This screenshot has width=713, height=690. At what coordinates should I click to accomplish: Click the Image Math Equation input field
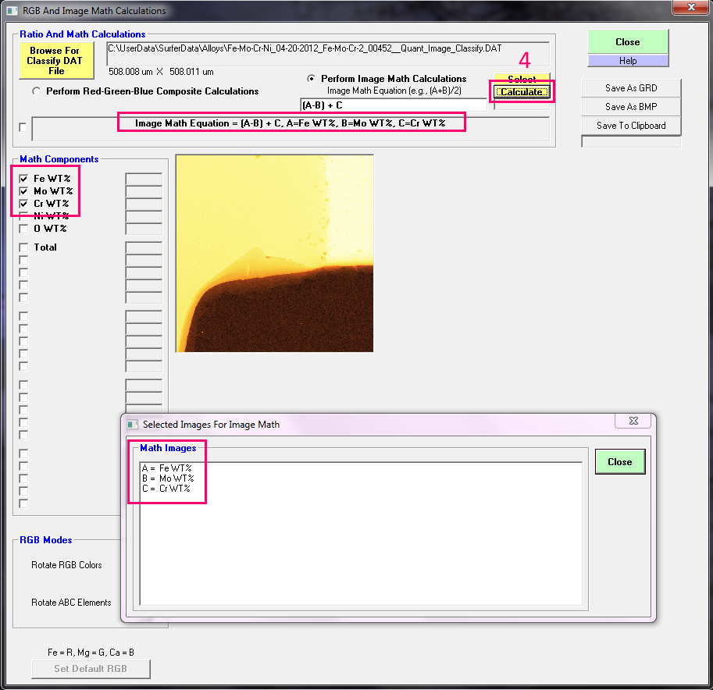click(x=393, y=105)
